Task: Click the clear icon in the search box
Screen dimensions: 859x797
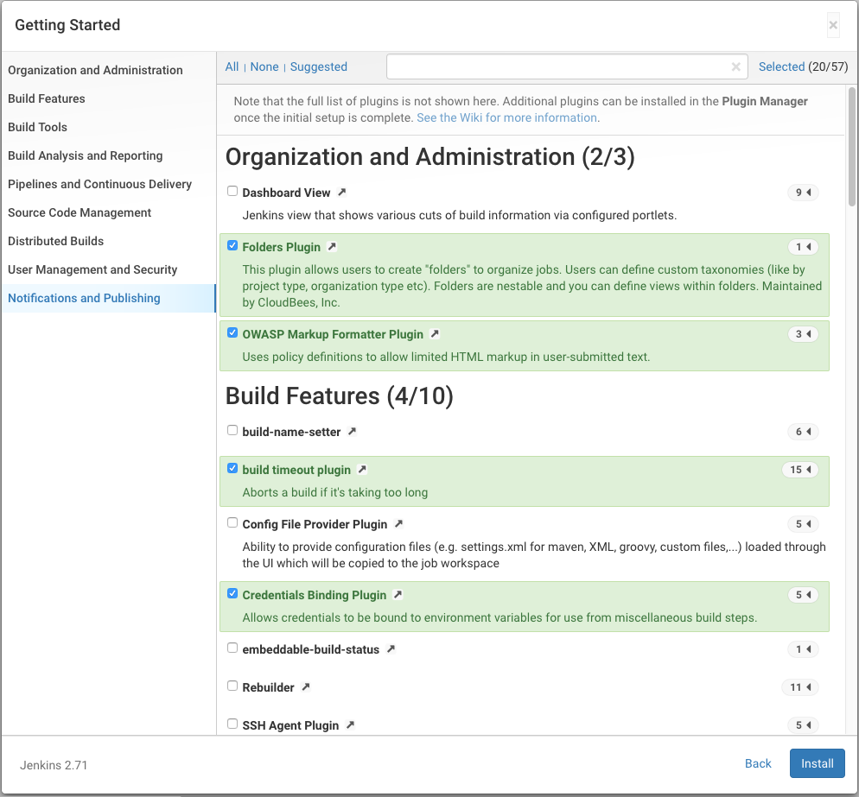Action: pyautogui.click(x=735, y=66)
